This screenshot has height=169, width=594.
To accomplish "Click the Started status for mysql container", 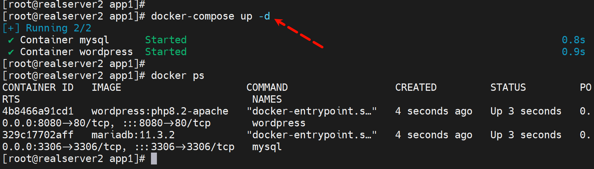I will tap(166, 40).
